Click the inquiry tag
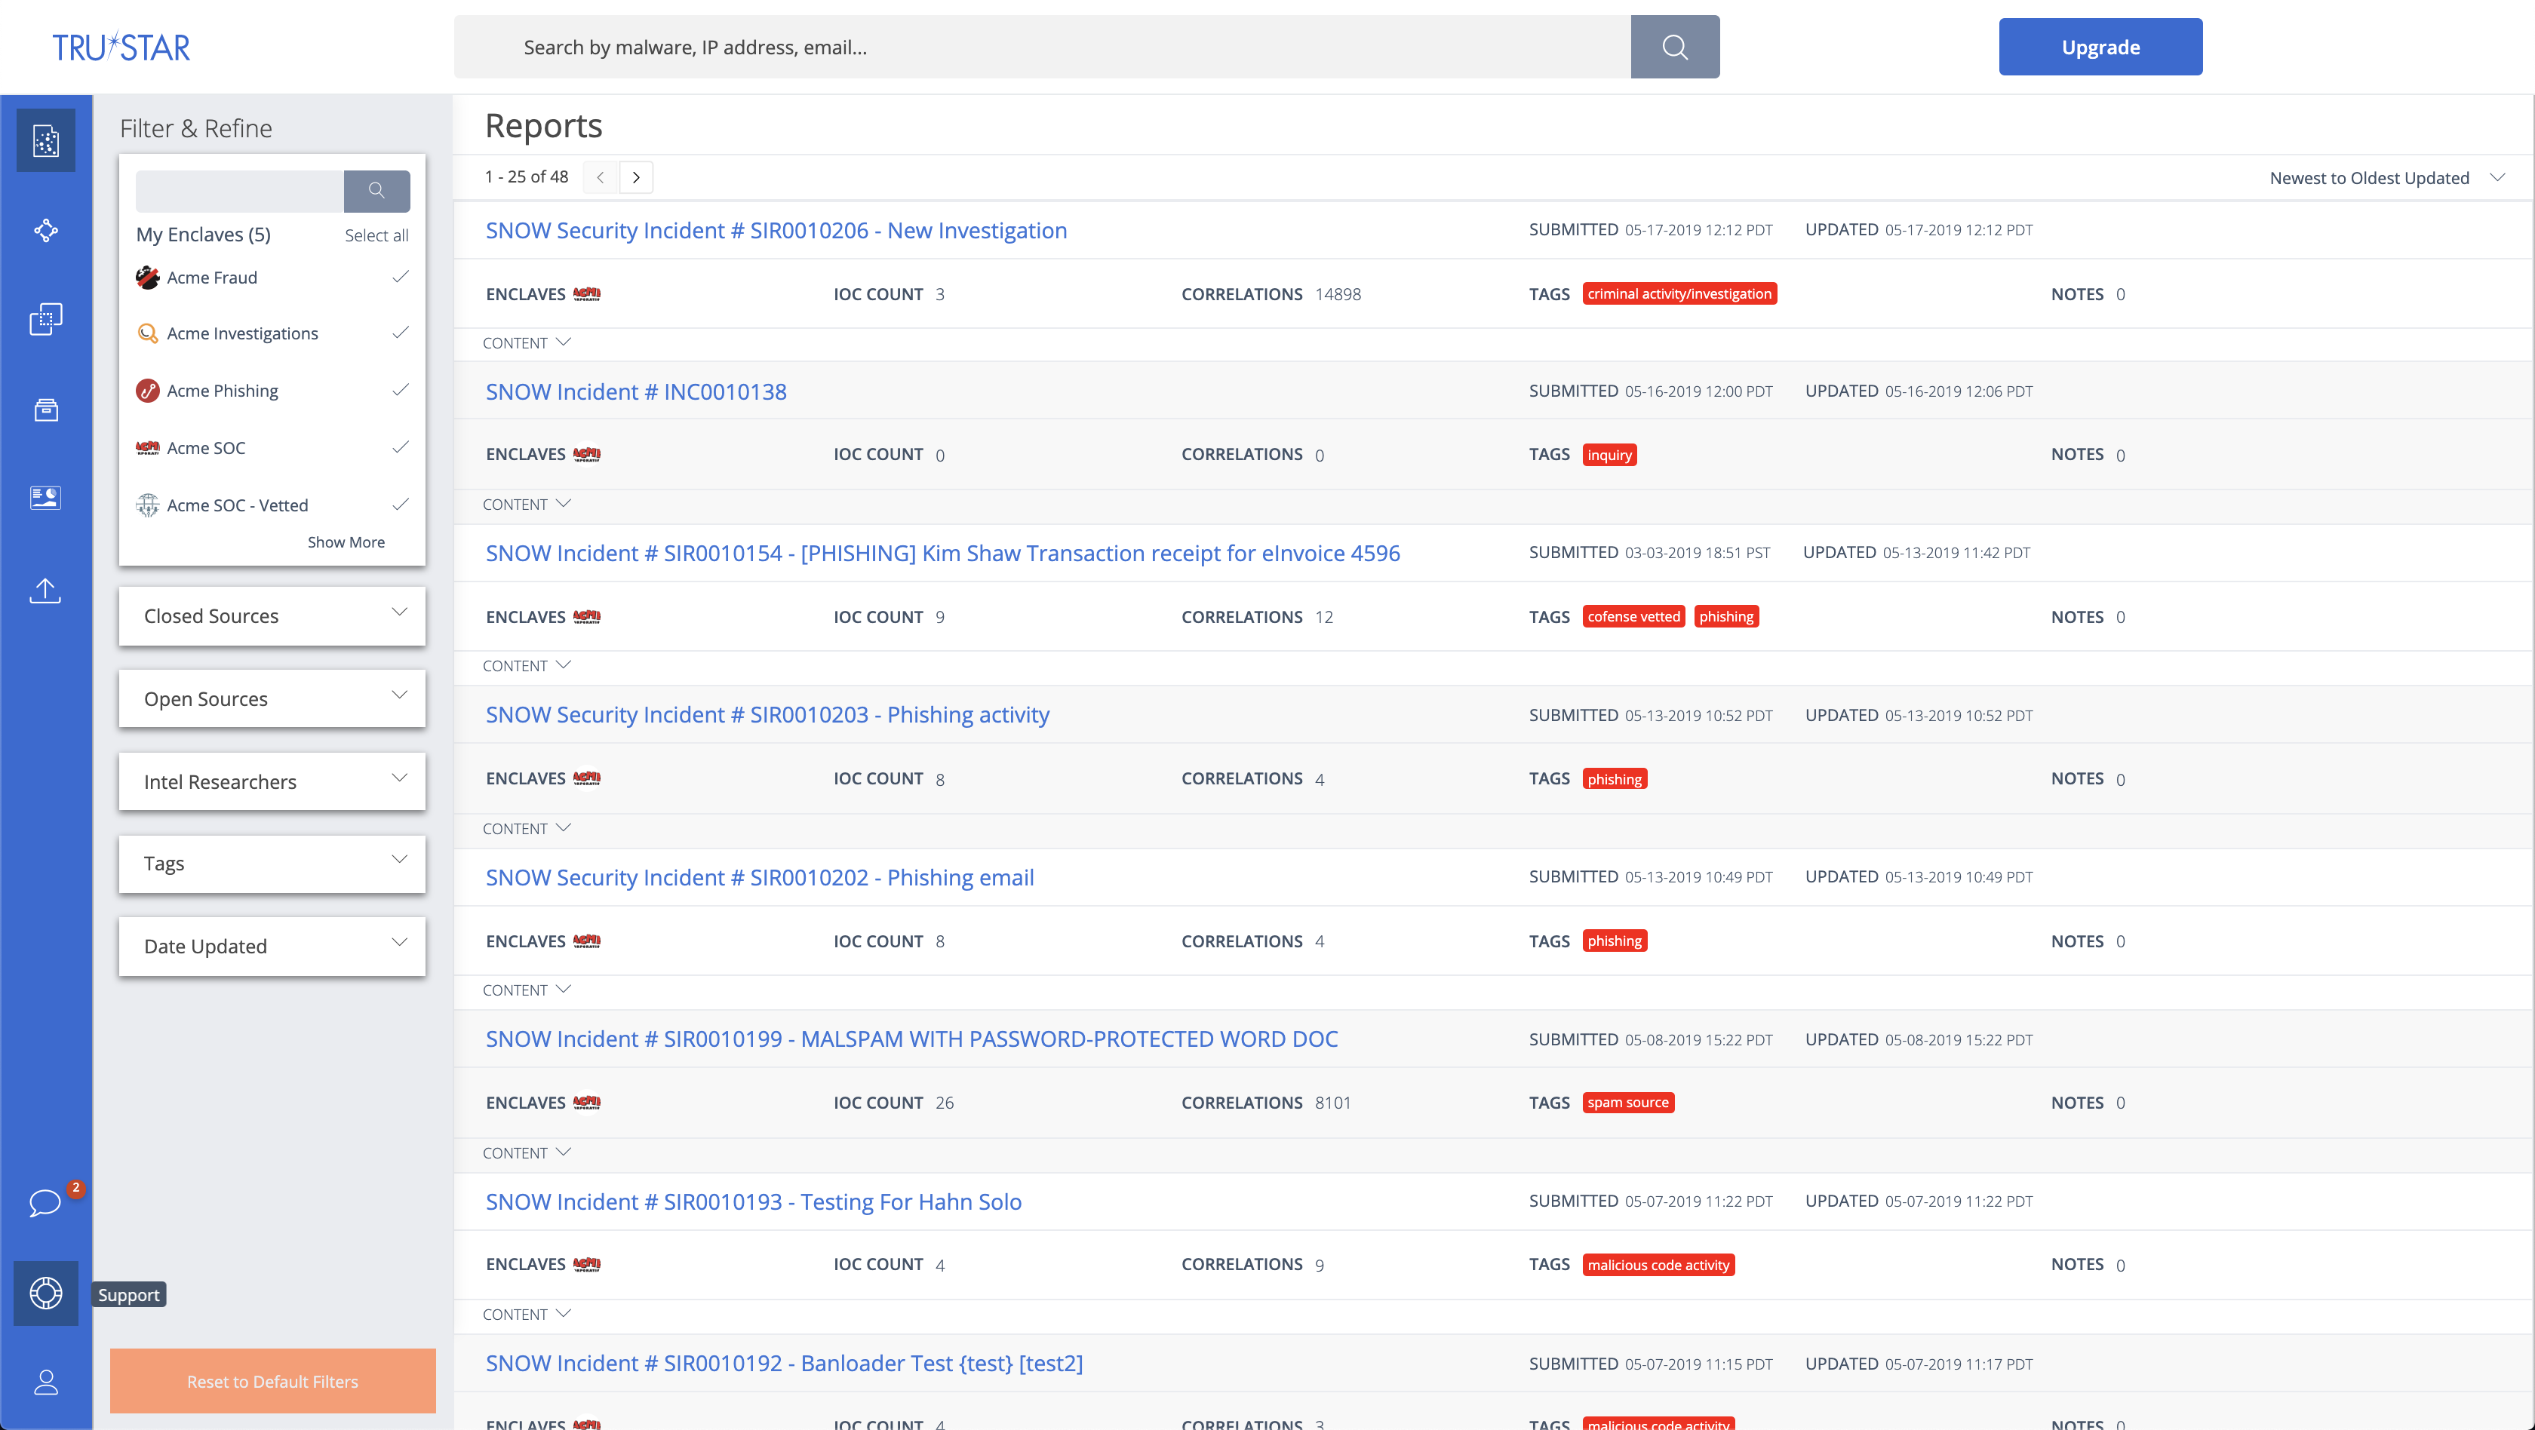This screenshot has height=1430, width=2535. (x=1609, y=454)
